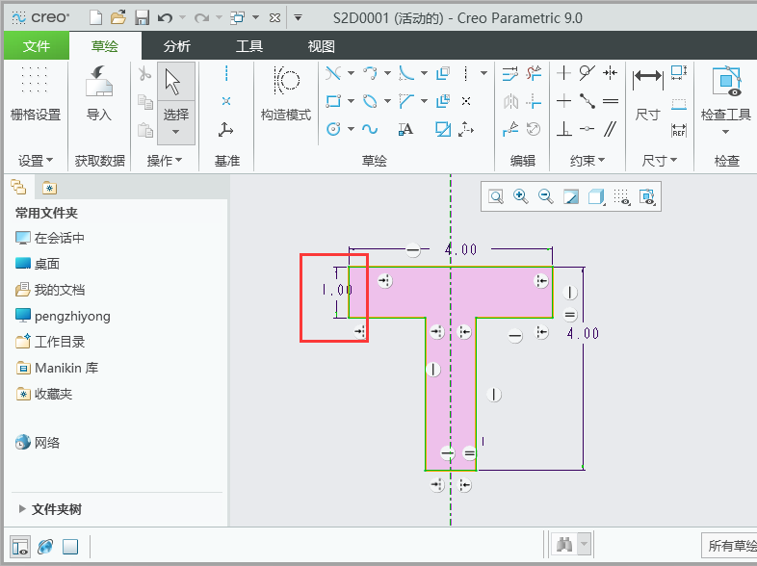
Task: Apply the Tangent constraint tool
Action: 587,73
